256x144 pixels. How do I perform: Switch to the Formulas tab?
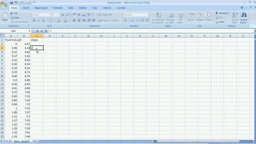[58, 8]
